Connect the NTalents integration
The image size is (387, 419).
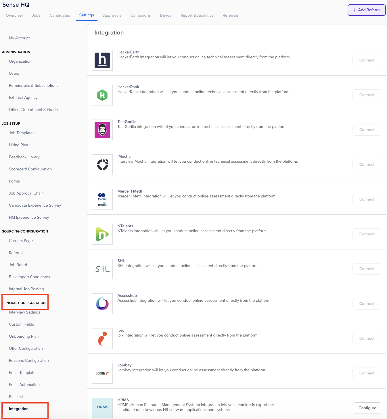367,234
